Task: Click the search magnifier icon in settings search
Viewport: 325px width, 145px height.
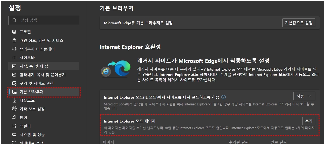Action: point(14,20)
